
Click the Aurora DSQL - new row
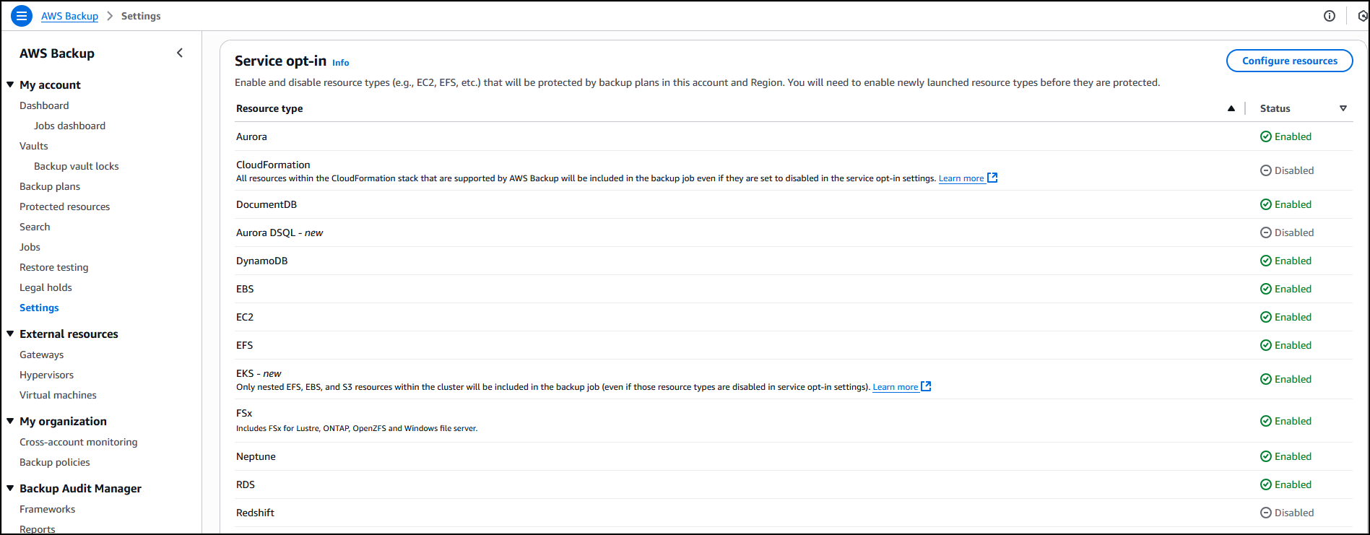tap(793, 232)
